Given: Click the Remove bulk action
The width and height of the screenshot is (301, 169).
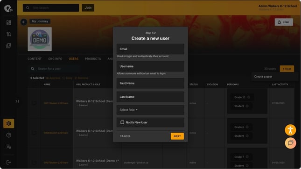Looking at the screenshot, I should click(81, 78).
